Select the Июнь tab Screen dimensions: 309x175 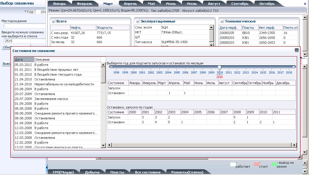click(171, 4)
